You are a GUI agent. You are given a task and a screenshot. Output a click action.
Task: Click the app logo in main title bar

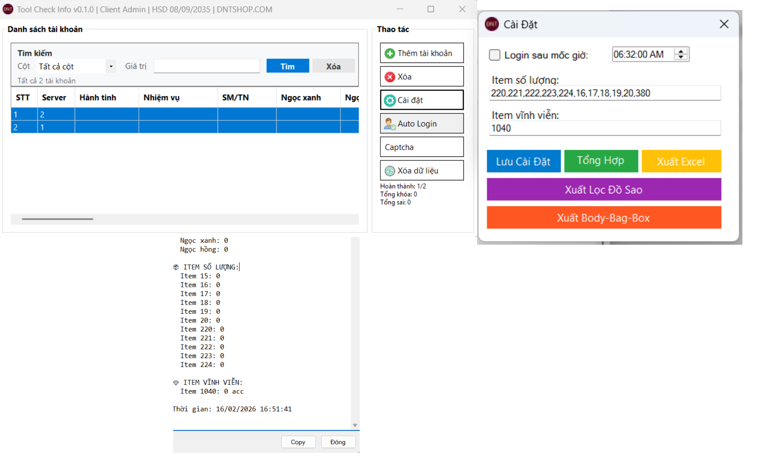[8, 9]
